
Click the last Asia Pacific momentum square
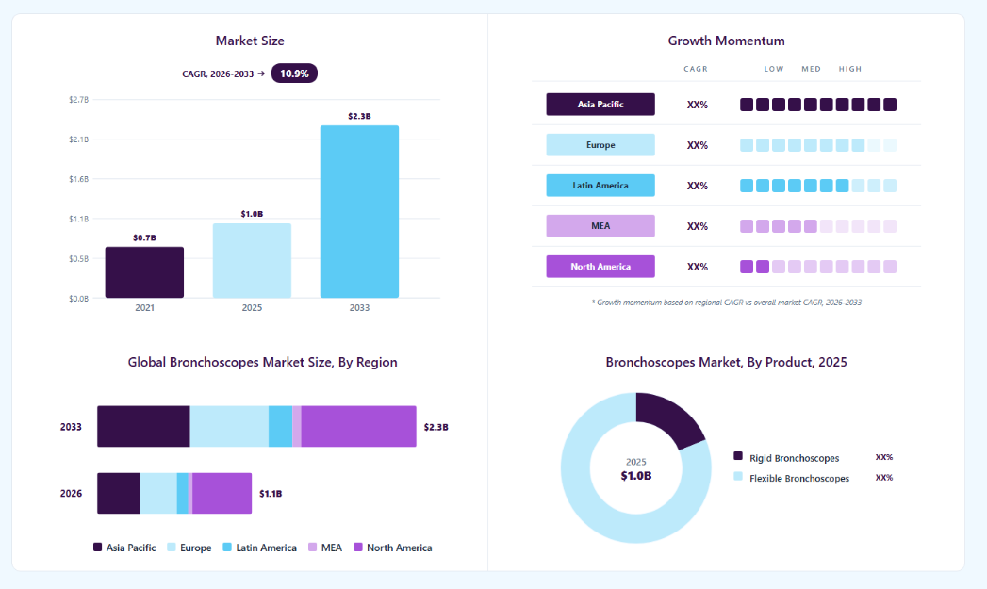(890, 105)
